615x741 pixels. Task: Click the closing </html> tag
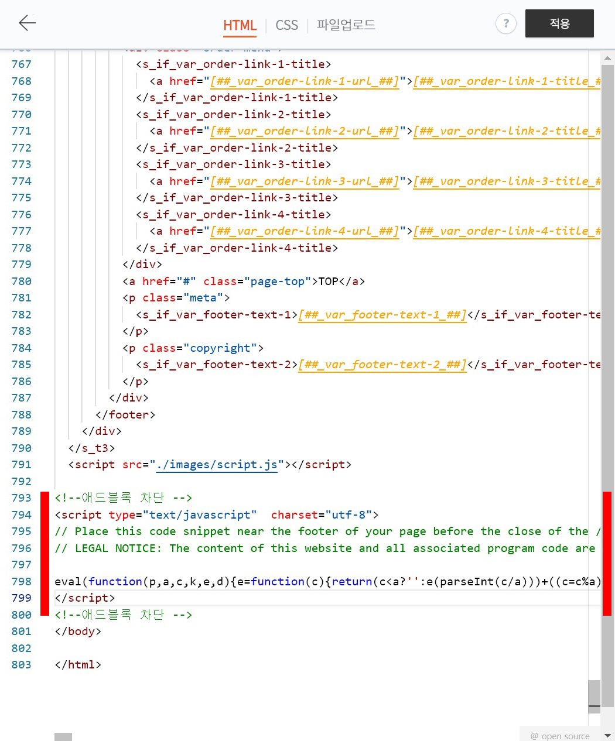pos(78,665)
